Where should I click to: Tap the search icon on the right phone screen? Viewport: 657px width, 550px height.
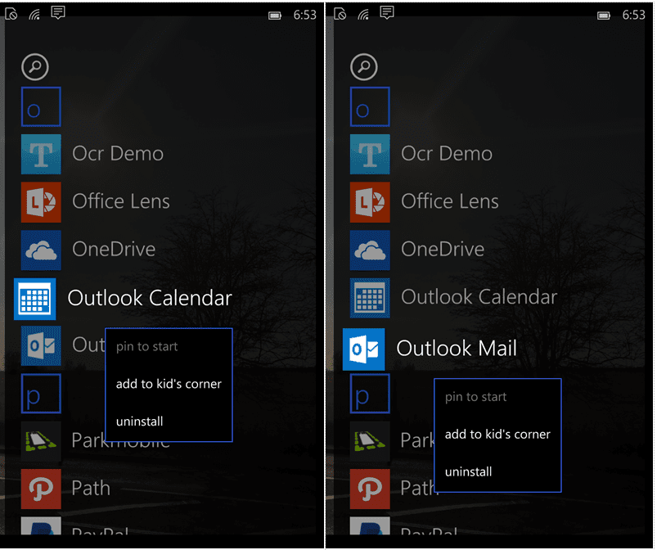(364, 66)
